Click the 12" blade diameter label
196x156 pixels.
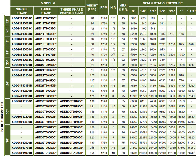(8, 21)
